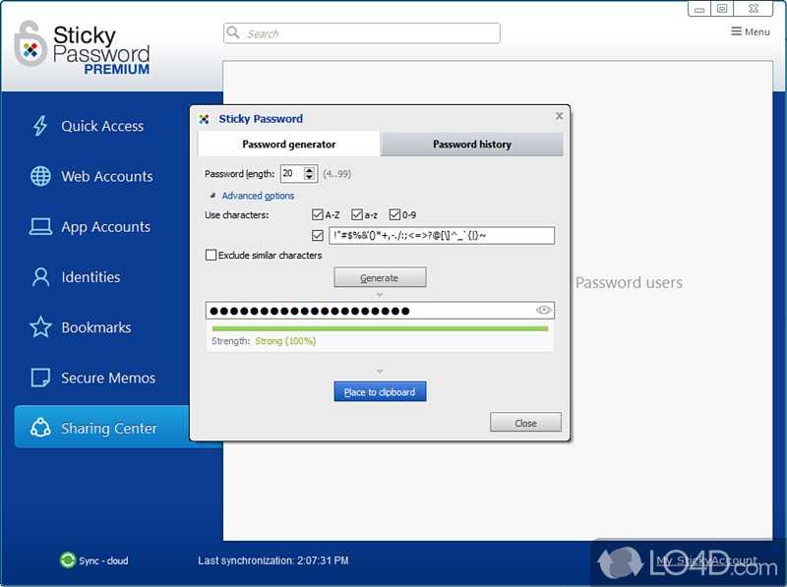Image resolution: width=787 pixels, height=587 pixels.
Task: Toggle the special characters checkbox
Action: [317, 235]
